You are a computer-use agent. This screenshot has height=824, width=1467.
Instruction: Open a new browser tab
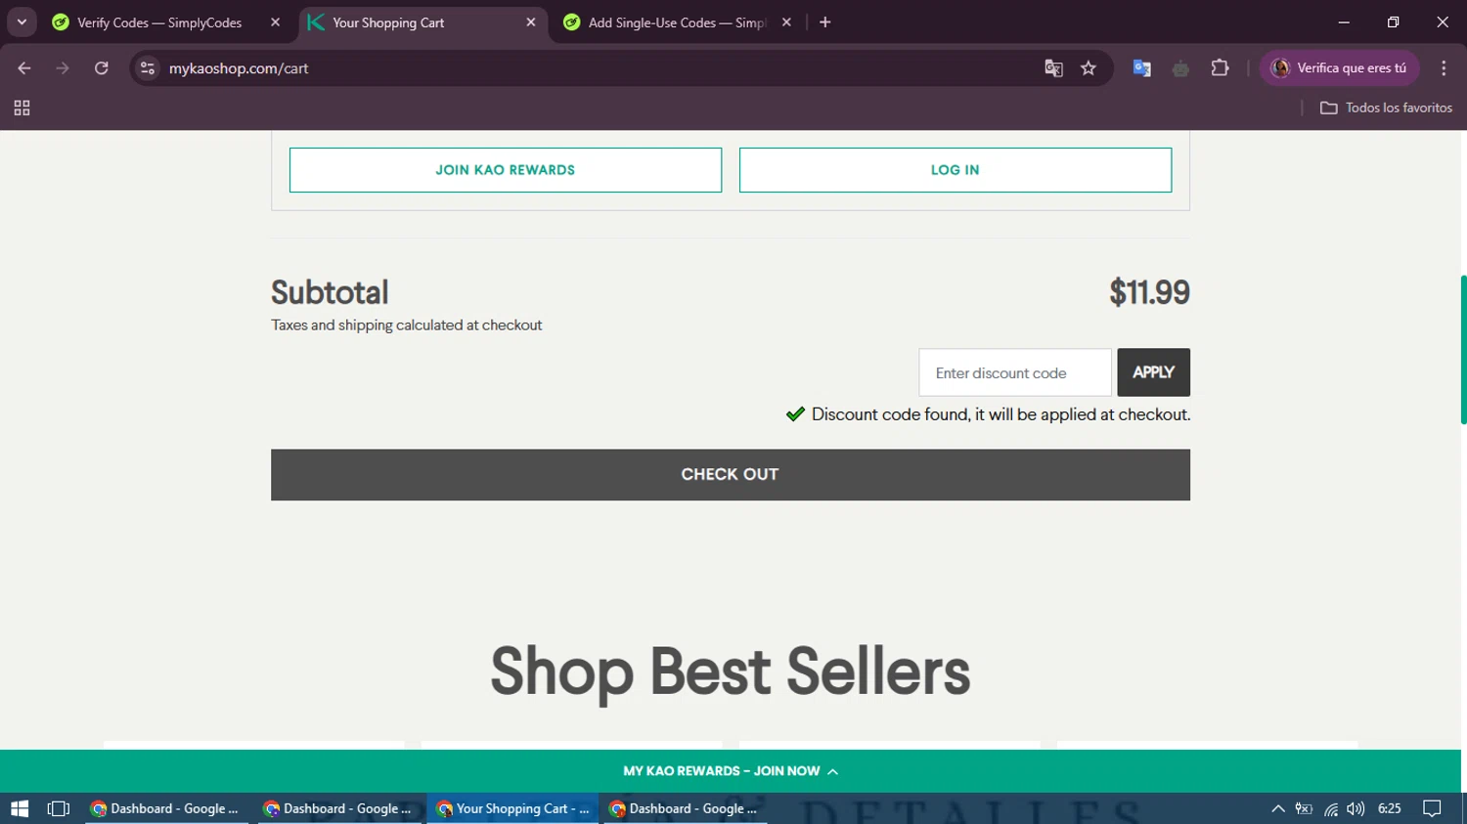(825, 22)
